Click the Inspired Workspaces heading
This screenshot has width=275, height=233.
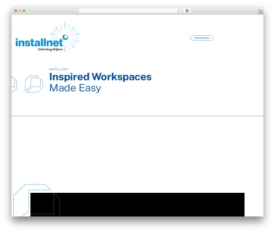click(101, 77)
